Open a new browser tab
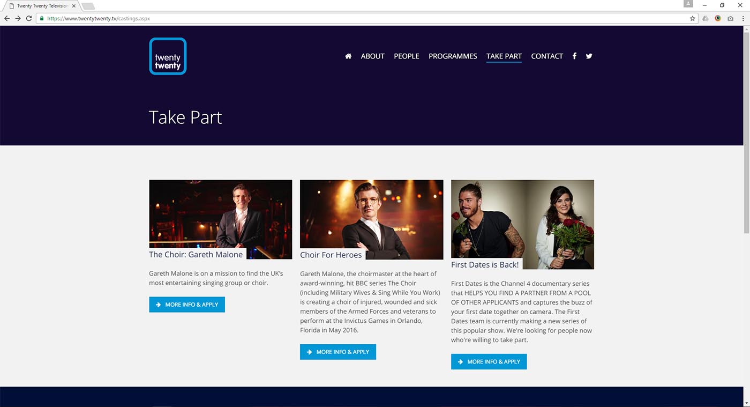This screenshot has width=750, height=407. click(x=88, y=6)
